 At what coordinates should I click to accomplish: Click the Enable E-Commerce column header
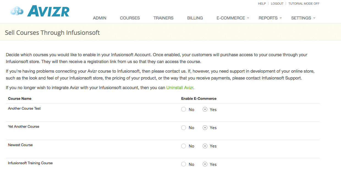pyautogui.click(x=199, y=98)
